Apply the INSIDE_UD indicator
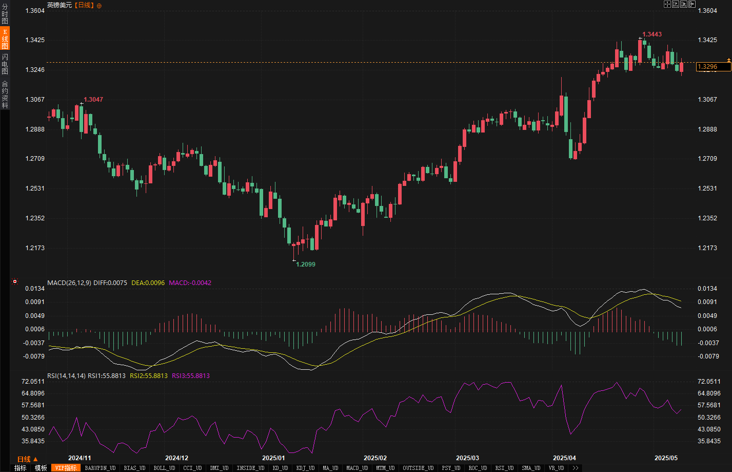Screen dimensions: 732x472 [250, 468]
